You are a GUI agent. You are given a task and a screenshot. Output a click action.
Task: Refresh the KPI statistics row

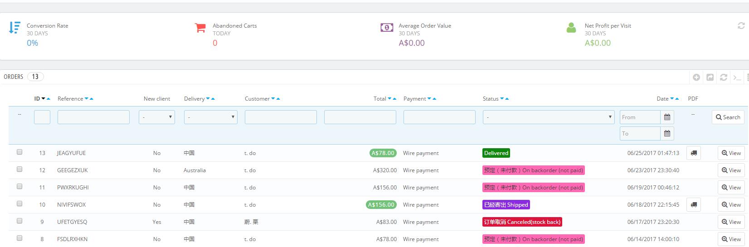(x=741, y=26)
